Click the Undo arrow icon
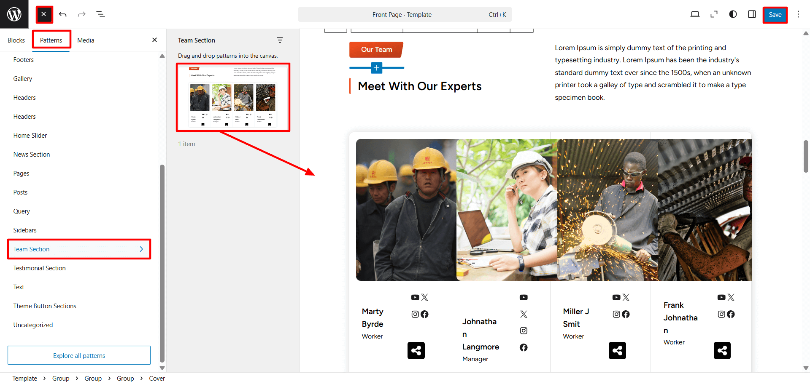 click(x=63, y=14)
